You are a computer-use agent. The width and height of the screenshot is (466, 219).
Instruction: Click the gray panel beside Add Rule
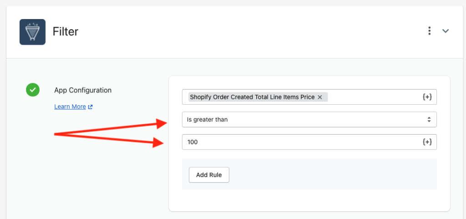tap(332, 174)
